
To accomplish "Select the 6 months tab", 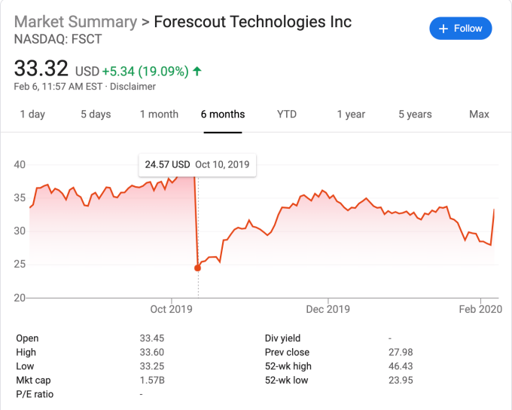I will click(222, 115).
